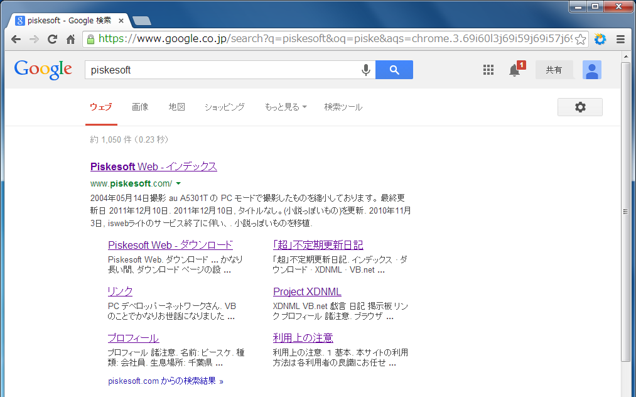Close the piskesoft tab
The width and height of the screenshot is (636, 397).
(x=121, y=20)
